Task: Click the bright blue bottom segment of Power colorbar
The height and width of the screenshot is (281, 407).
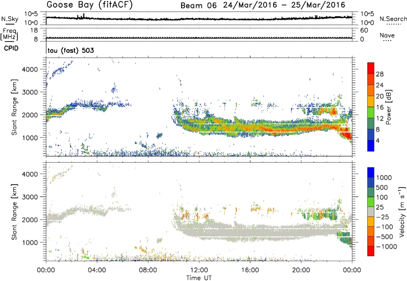Action: [371, 146]
